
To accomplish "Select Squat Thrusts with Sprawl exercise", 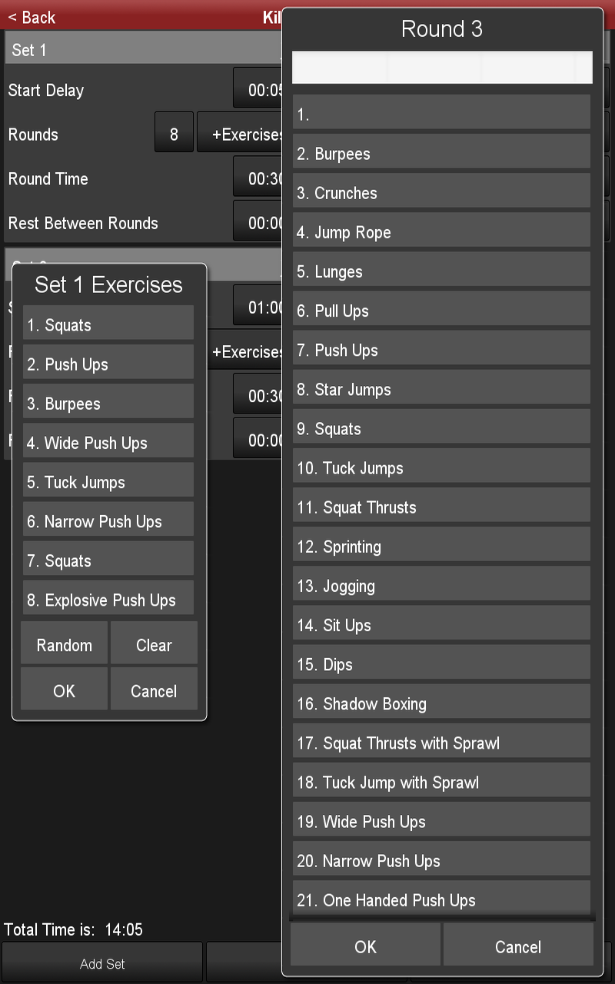I will pyautogui.click(x=441, y=743).
